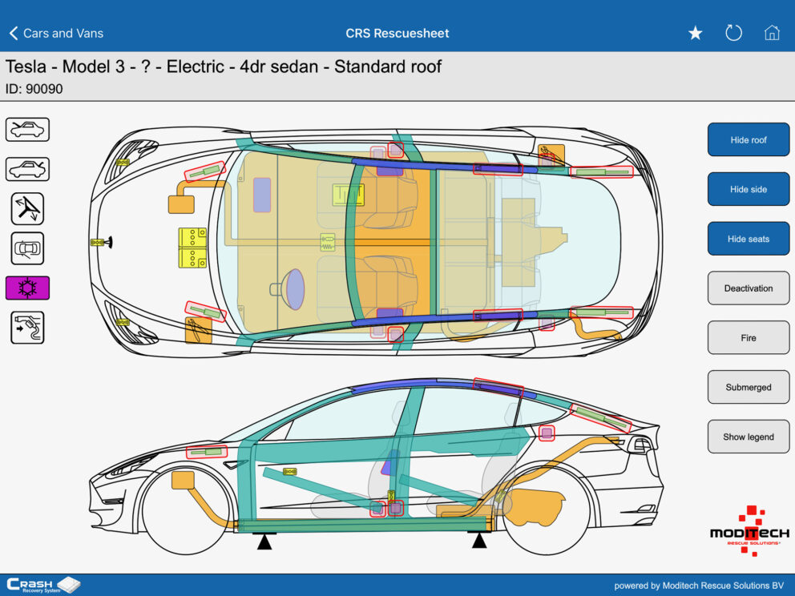This screenshot has height=596, width=795.
Task: Tap the yellow 12V battery in top view
Action: pyautogui.click(x=192, y=247)
